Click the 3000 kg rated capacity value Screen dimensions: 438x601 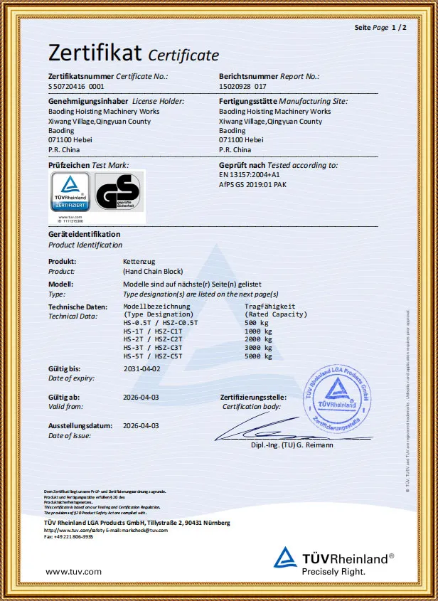258,348
